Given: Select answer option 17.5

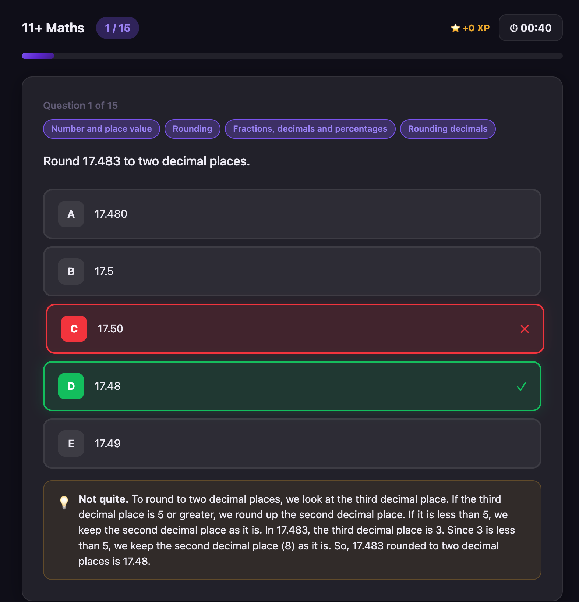Looking at the screenshot, I should click(x=292, y=271).
